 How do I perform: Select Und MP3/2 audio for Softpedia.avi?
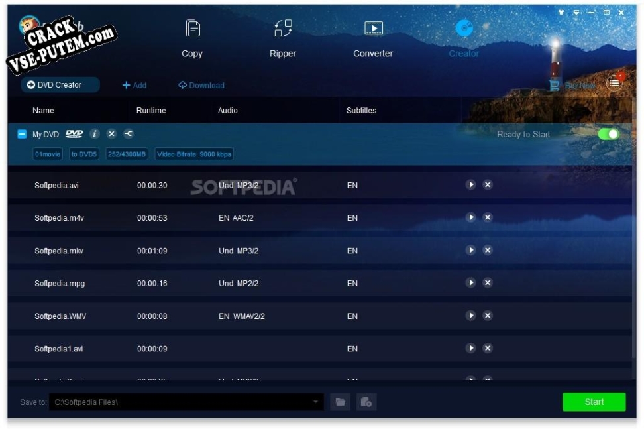tap(239, 185)
